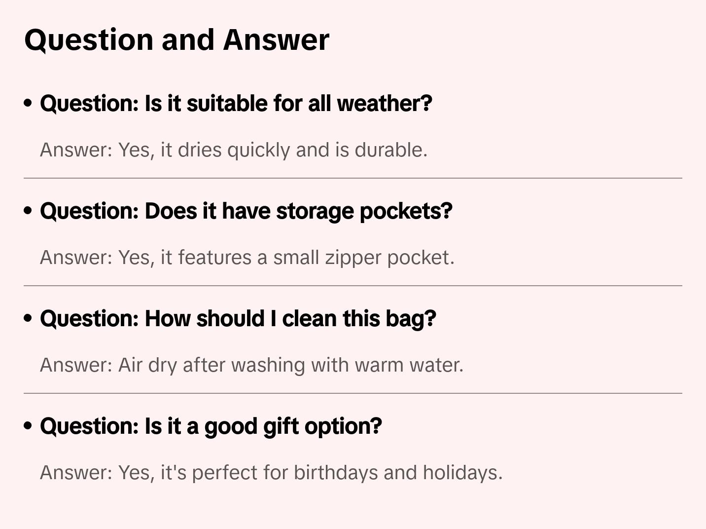The height and width of the screenshot is (529, 706).
Task: Click bullet before the clean this bag question
Action: 28,319
